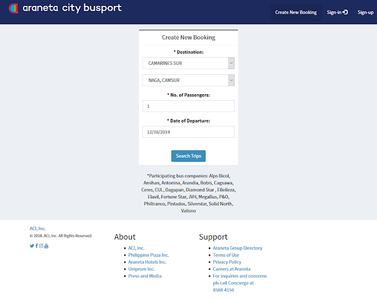Click the Destination field label
The width and height of the screenshot is (377, 302).
(x=188, y=52)
